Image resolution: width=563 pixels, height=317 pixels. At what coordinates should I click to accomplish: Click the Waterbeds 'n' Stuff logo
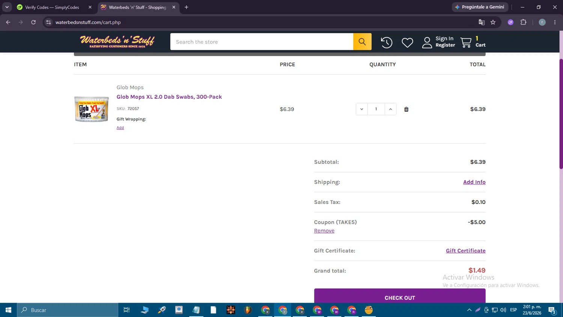point(117,41)
